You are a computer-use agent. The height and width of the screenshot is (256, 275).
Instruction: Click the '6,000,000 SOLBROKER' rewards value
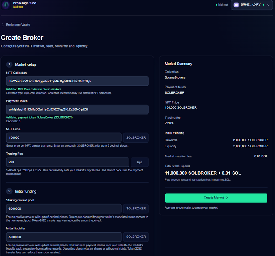[250, 140]
